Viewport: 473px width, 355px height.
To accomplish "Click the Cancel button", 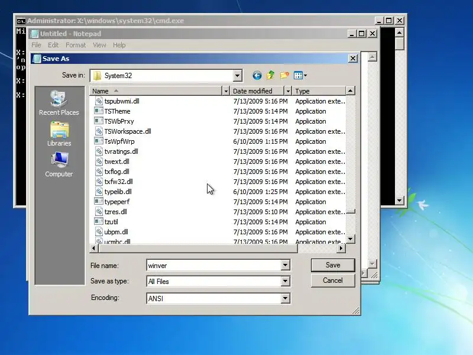I will 333,280.
